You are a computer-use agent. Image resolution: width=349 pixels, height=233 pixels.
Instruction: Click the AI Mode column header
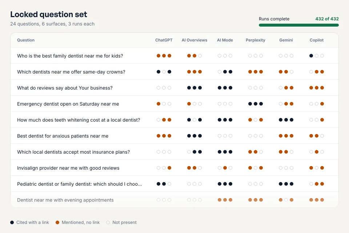[225, 40]
